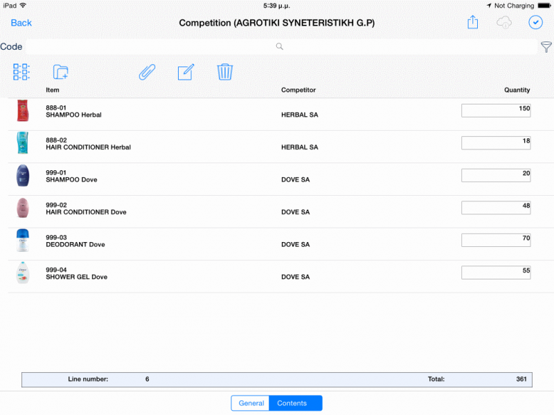Tap the teal HAIR CONDITIONER Herbal thumbnail
The width and height of the screenshot is (554, 415).
[23, 143]
